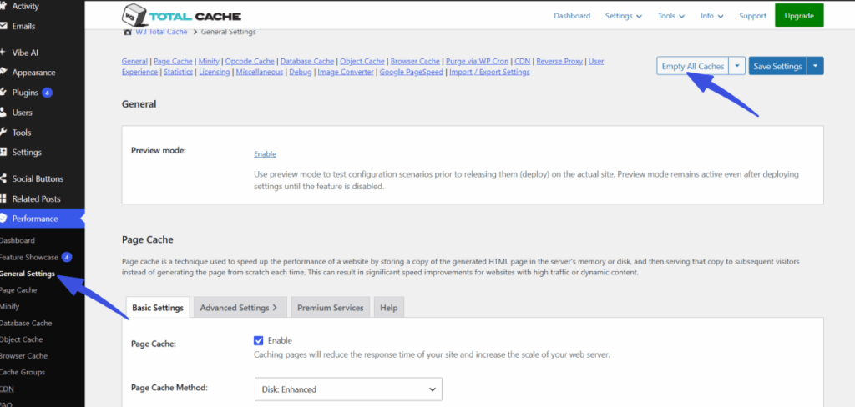
Task: Expand arrow next to Empty All Caches
Action: coord(737,66)
